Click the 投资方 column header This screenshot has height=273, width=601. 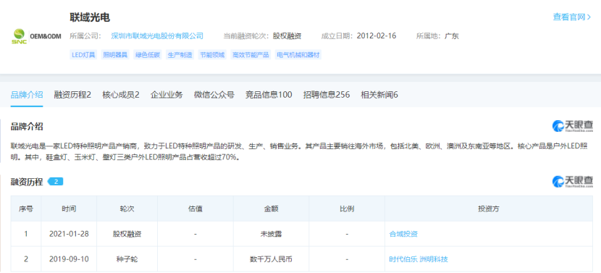pos(489,209)
